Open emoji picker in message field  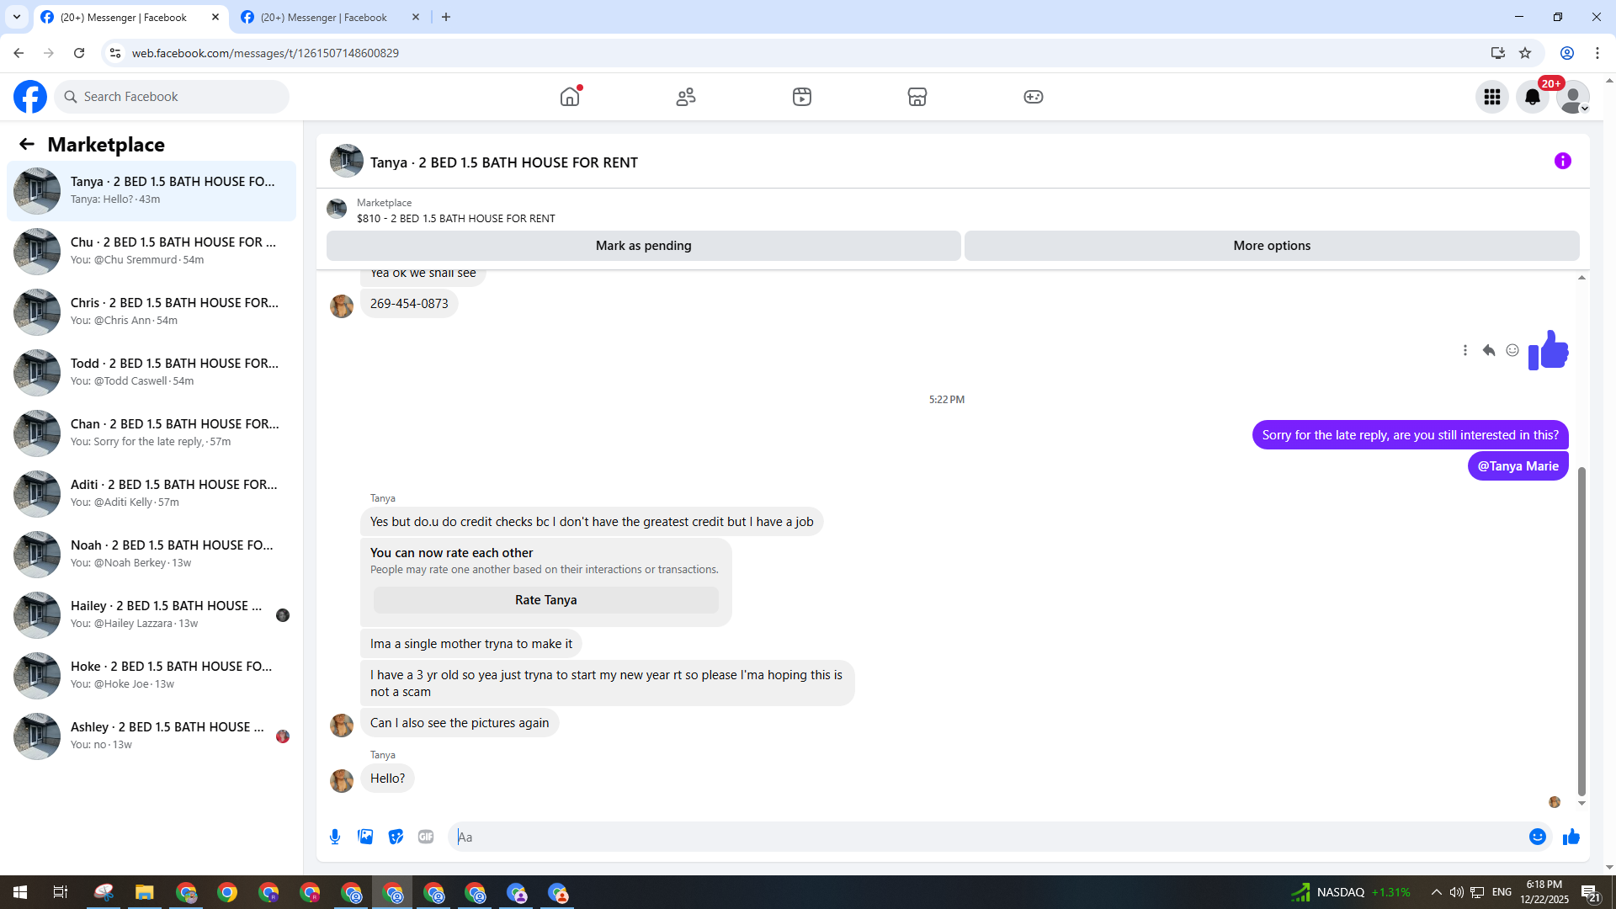[1537, 837]
